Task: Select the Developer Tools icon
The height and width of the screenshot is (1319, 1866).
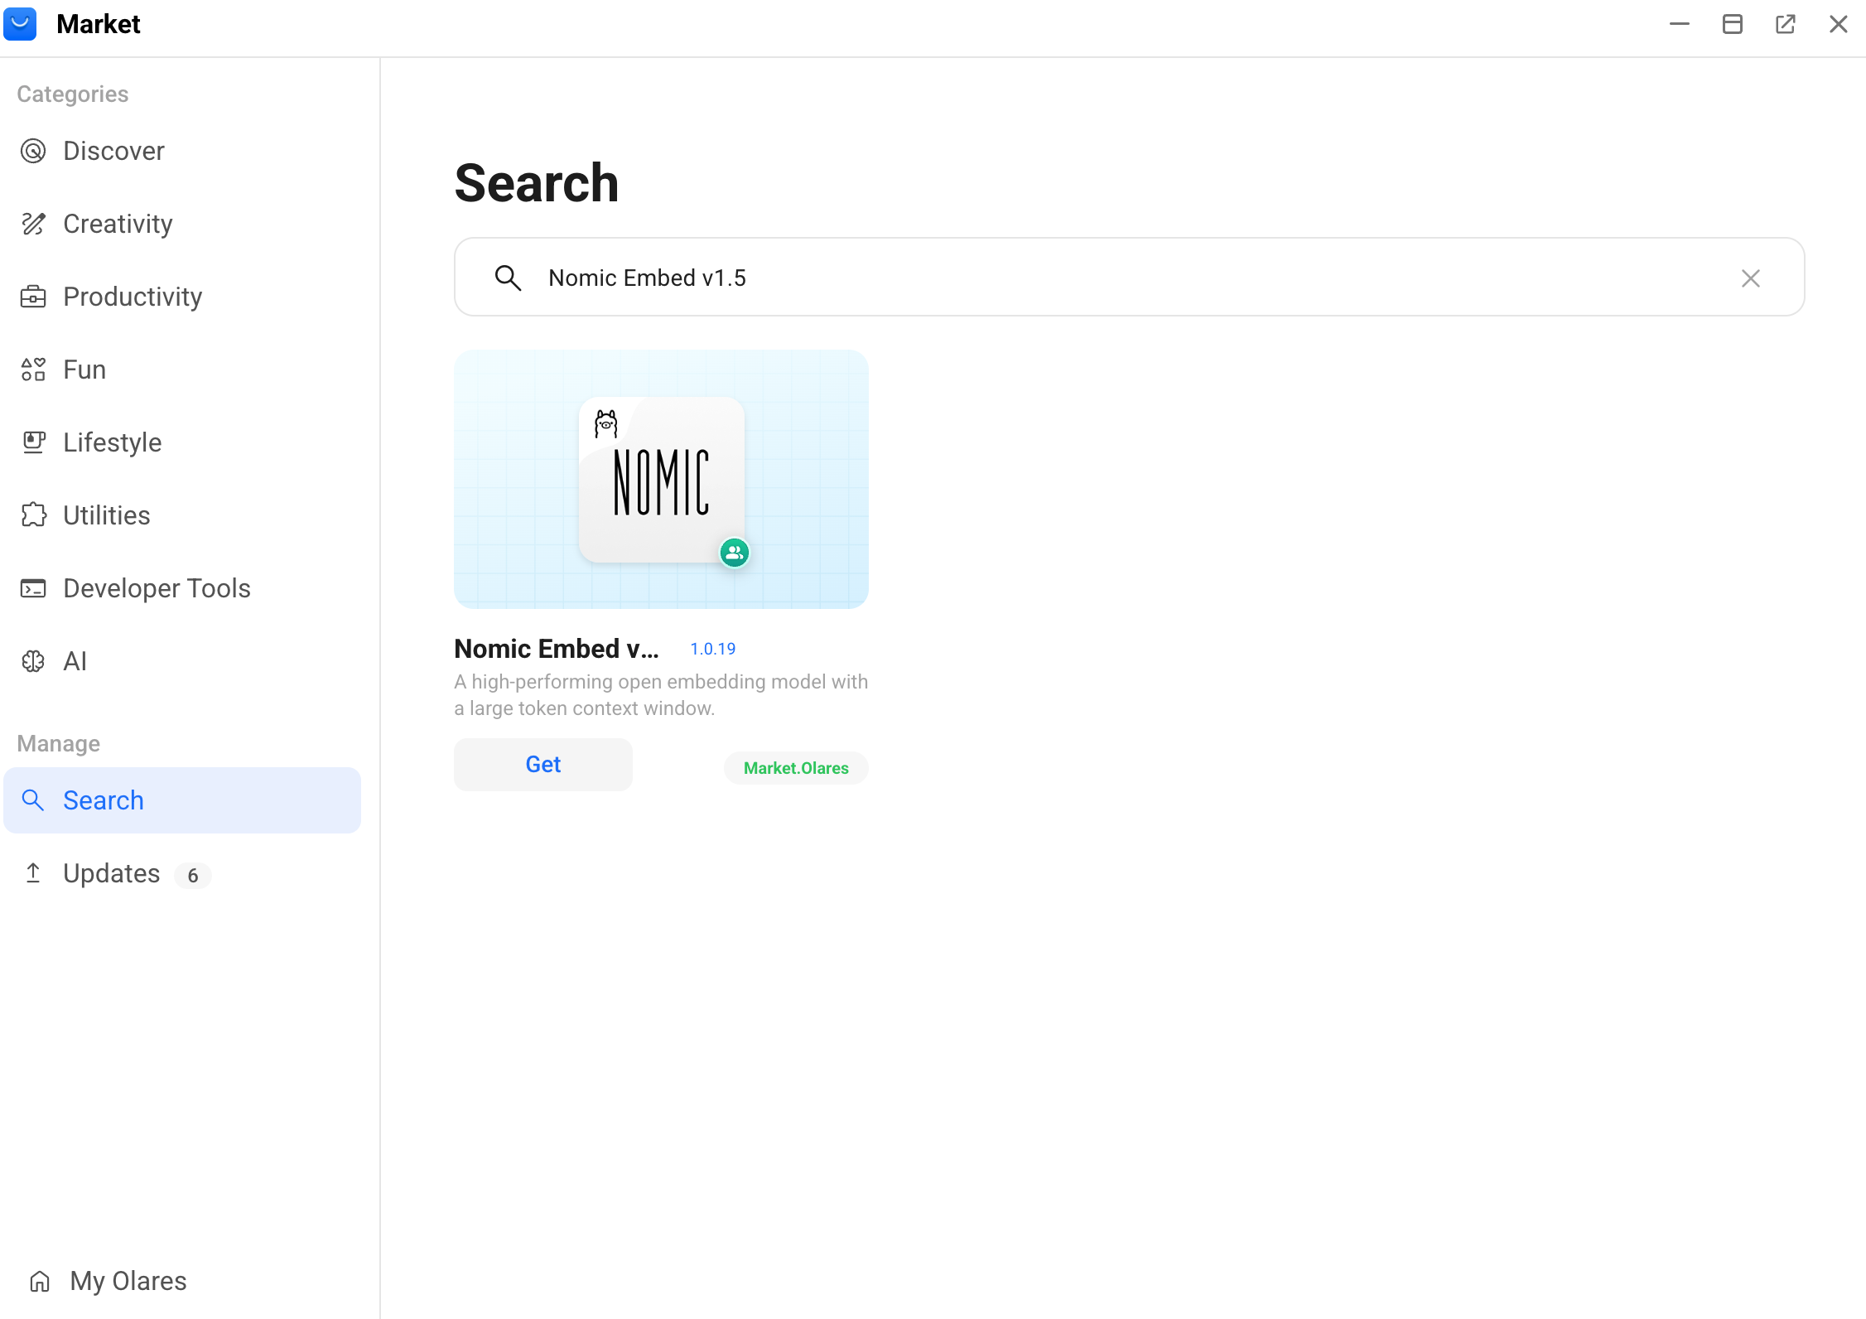Action: [33, 587]
